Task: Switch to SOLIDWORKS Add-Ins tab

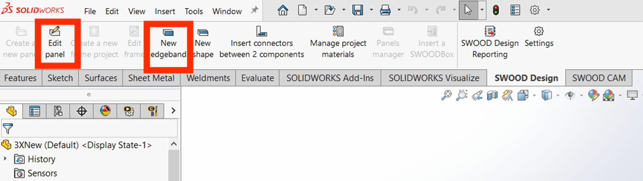Action: point(330,78)
